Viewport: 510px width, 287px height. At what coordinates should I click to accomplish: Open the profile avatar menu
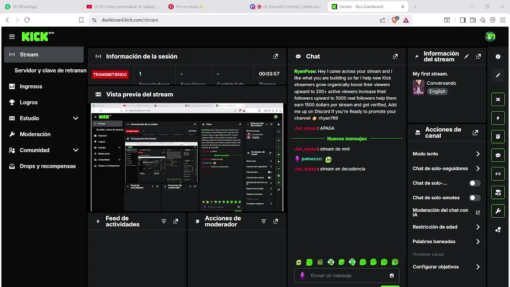[x=490, y=37]
